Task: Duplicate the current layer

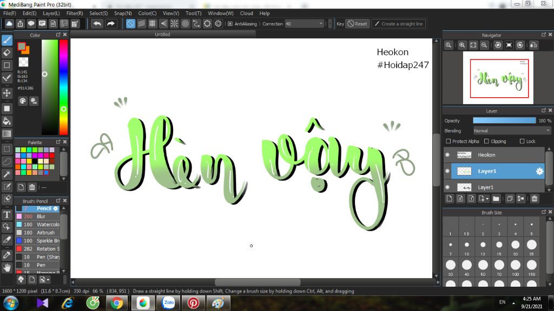Action: click(x=510, y=199)
